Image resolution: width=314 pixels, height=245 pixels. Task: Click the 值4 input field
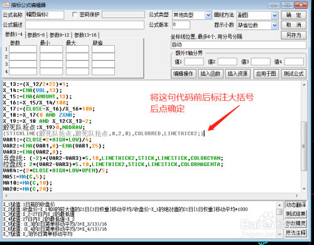click(x=294, y=62)
